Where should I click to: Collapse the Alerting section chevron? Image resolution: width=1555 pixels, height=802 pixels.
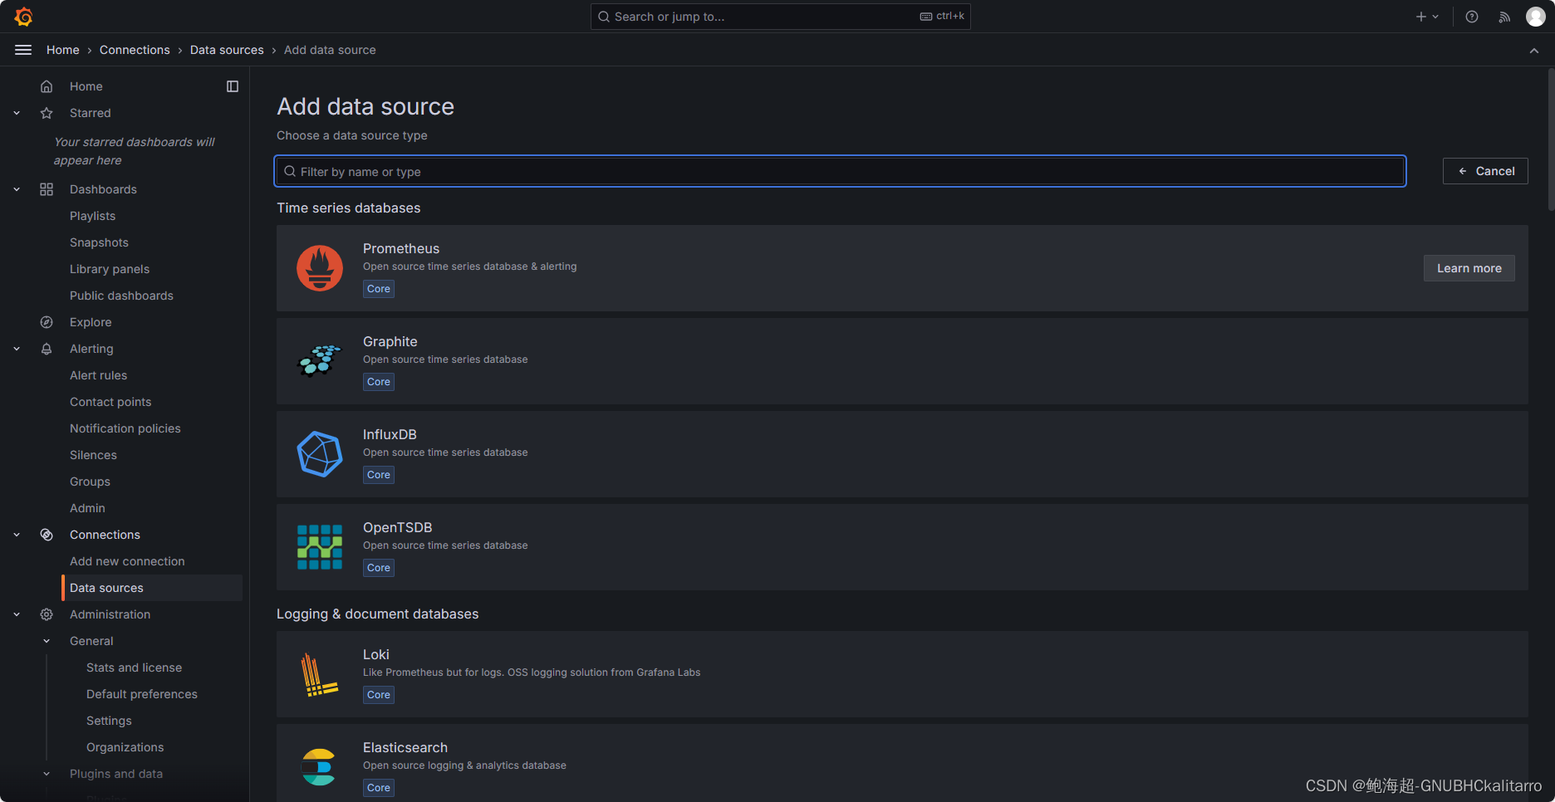[x=17, y=349]
